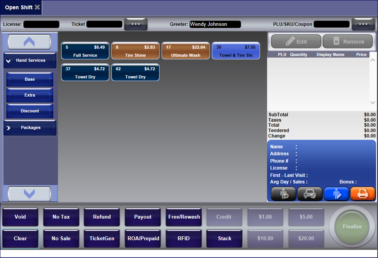Image resolution: width=378 pixels, height=258 pixels.
Task: Open the PLU/SKU/Coupon lookup ellipsis button
Action: 363,24
